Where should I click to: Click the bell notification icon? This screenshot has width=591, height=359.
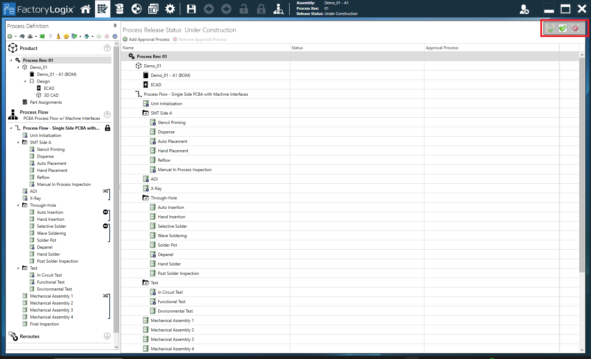click(58, 36)
